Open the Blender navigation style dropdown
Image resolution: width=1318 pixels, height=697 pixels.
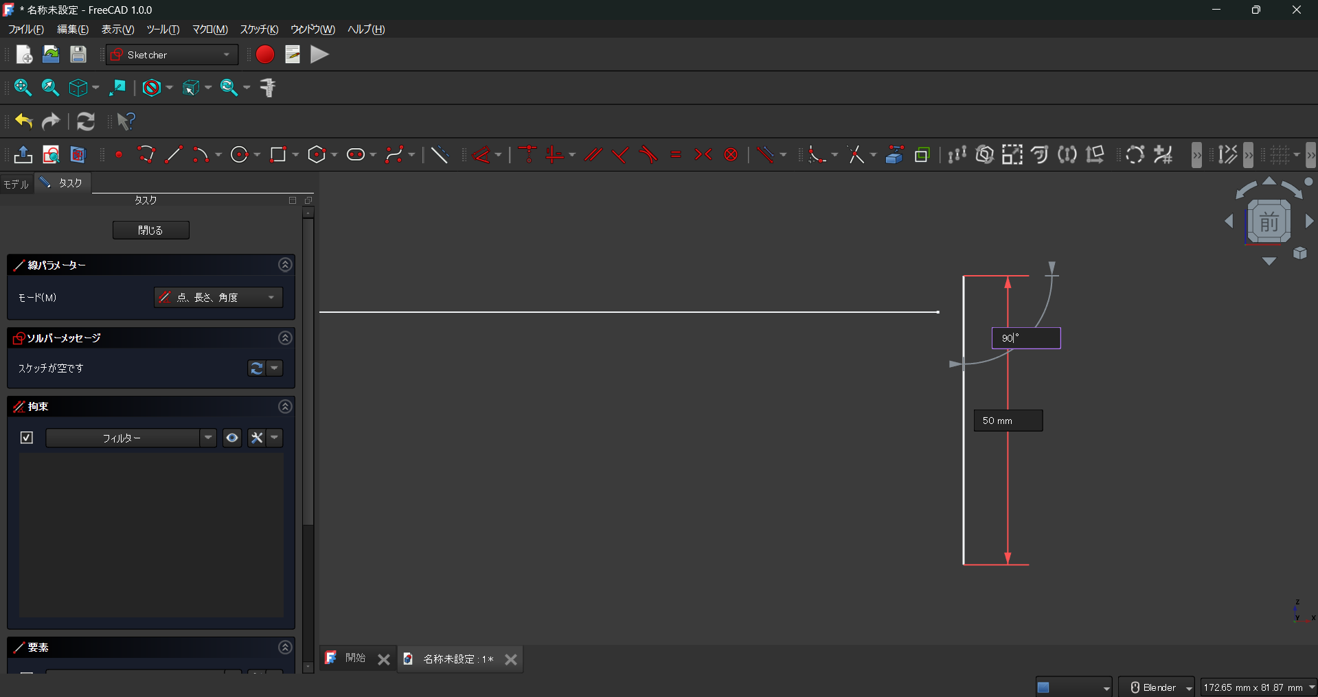[x=1157, y=687]
